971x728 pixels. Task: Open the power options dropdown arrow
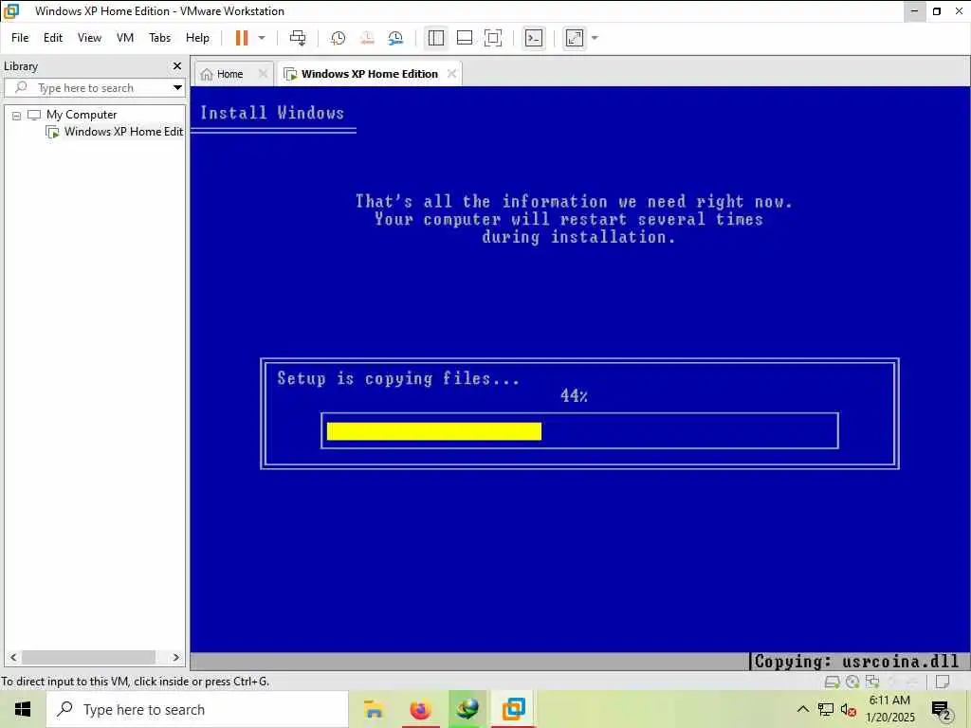(262, 38)
